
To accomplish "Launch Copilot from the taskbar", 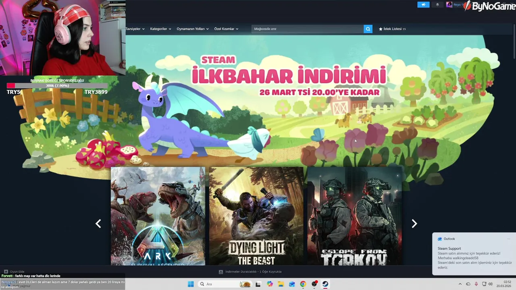I will [270, 284].
